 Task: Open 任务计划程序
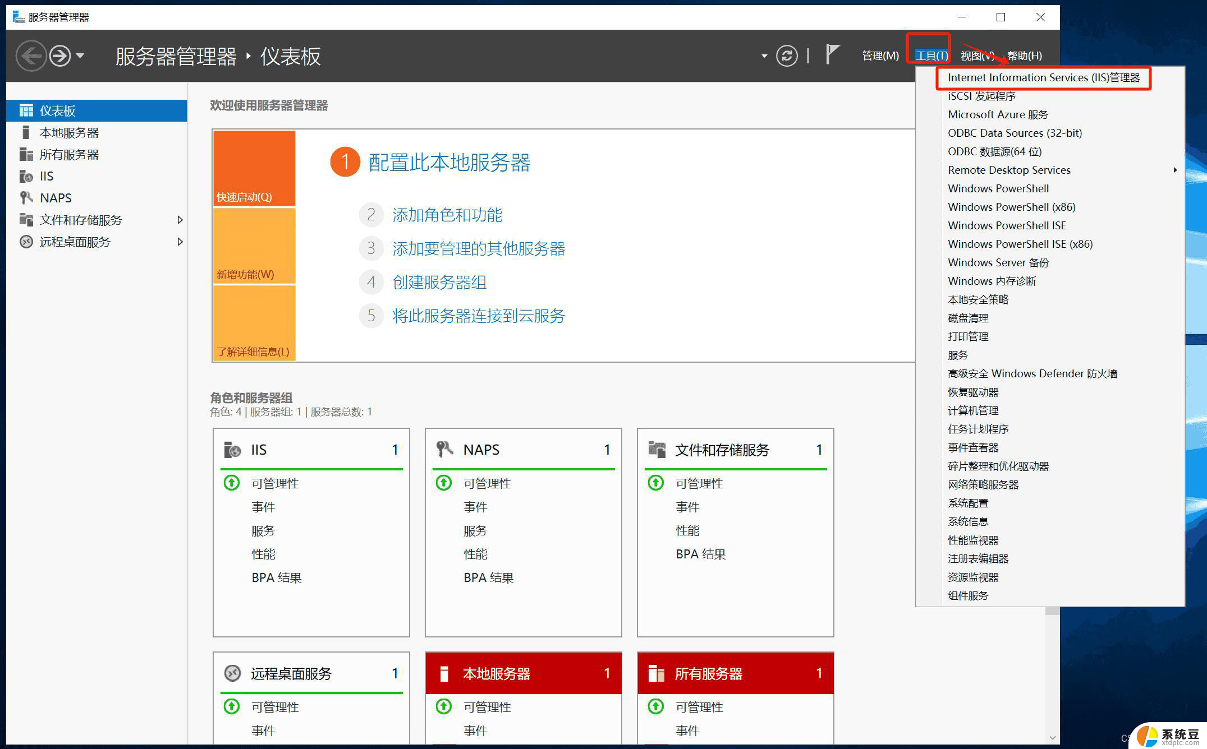(978, 429)
